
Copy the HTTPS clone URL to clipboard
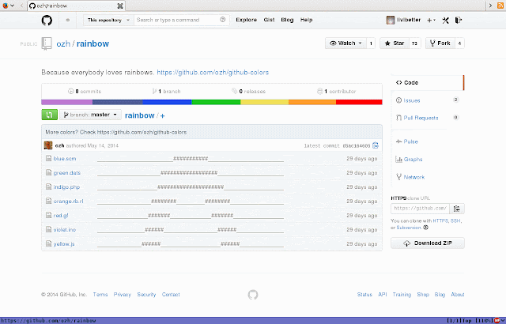(x=457, y=209)
